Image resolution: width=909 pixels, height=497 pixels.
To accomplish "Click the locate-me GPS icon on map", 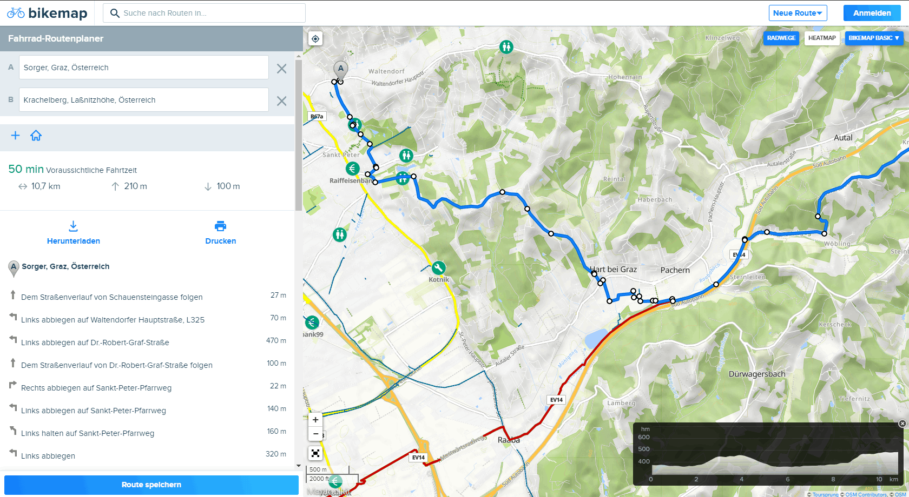I will (315, 39).
